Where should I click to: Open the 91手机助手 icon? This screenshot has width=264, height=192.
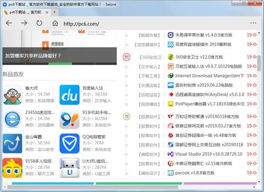click(x=70, y=119)
